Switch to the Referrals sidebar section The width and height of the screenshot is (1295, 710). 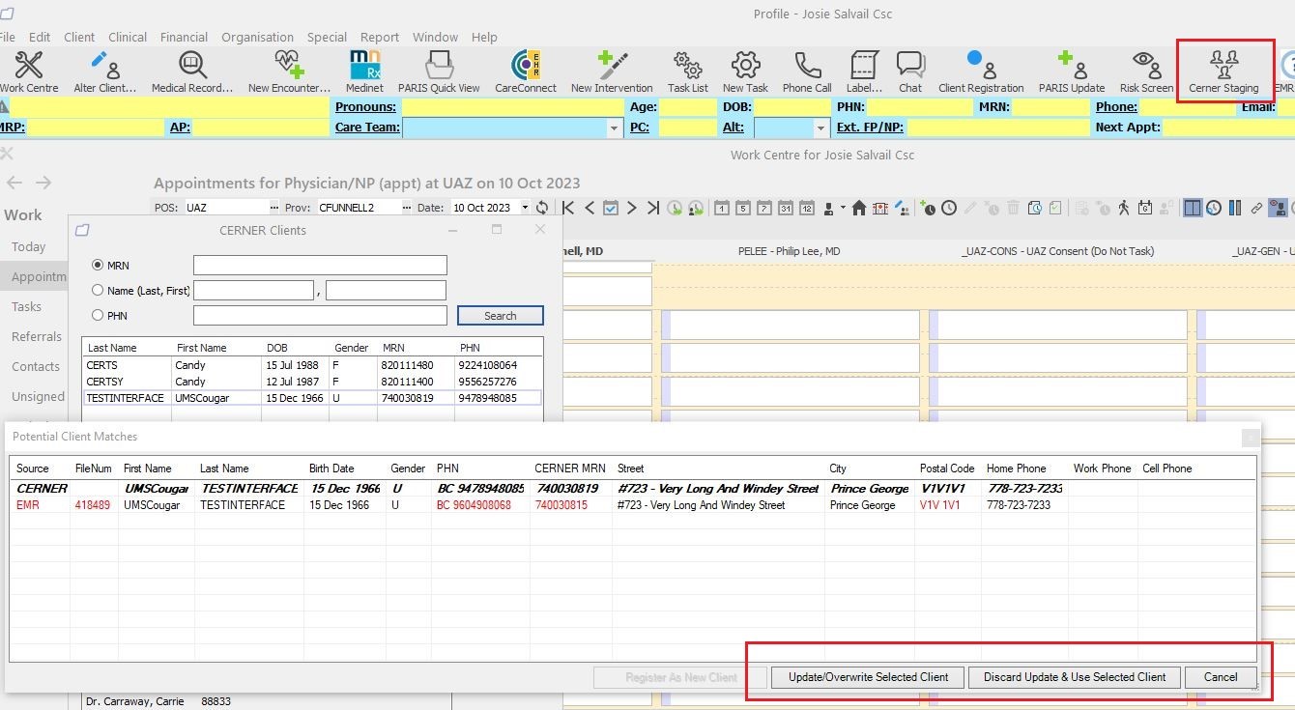(35, 336)
